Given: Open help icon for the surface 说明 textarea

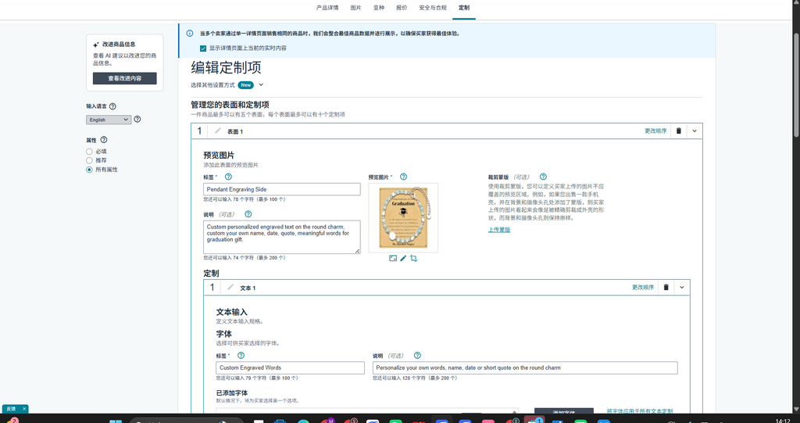Looking at the screenshot, I should click(x=248, y=214).
